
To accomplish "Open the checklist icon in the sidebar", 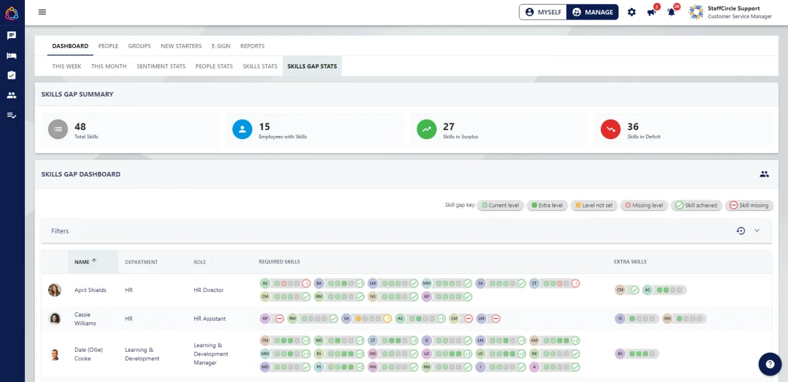I will click(x=12, y=115).
